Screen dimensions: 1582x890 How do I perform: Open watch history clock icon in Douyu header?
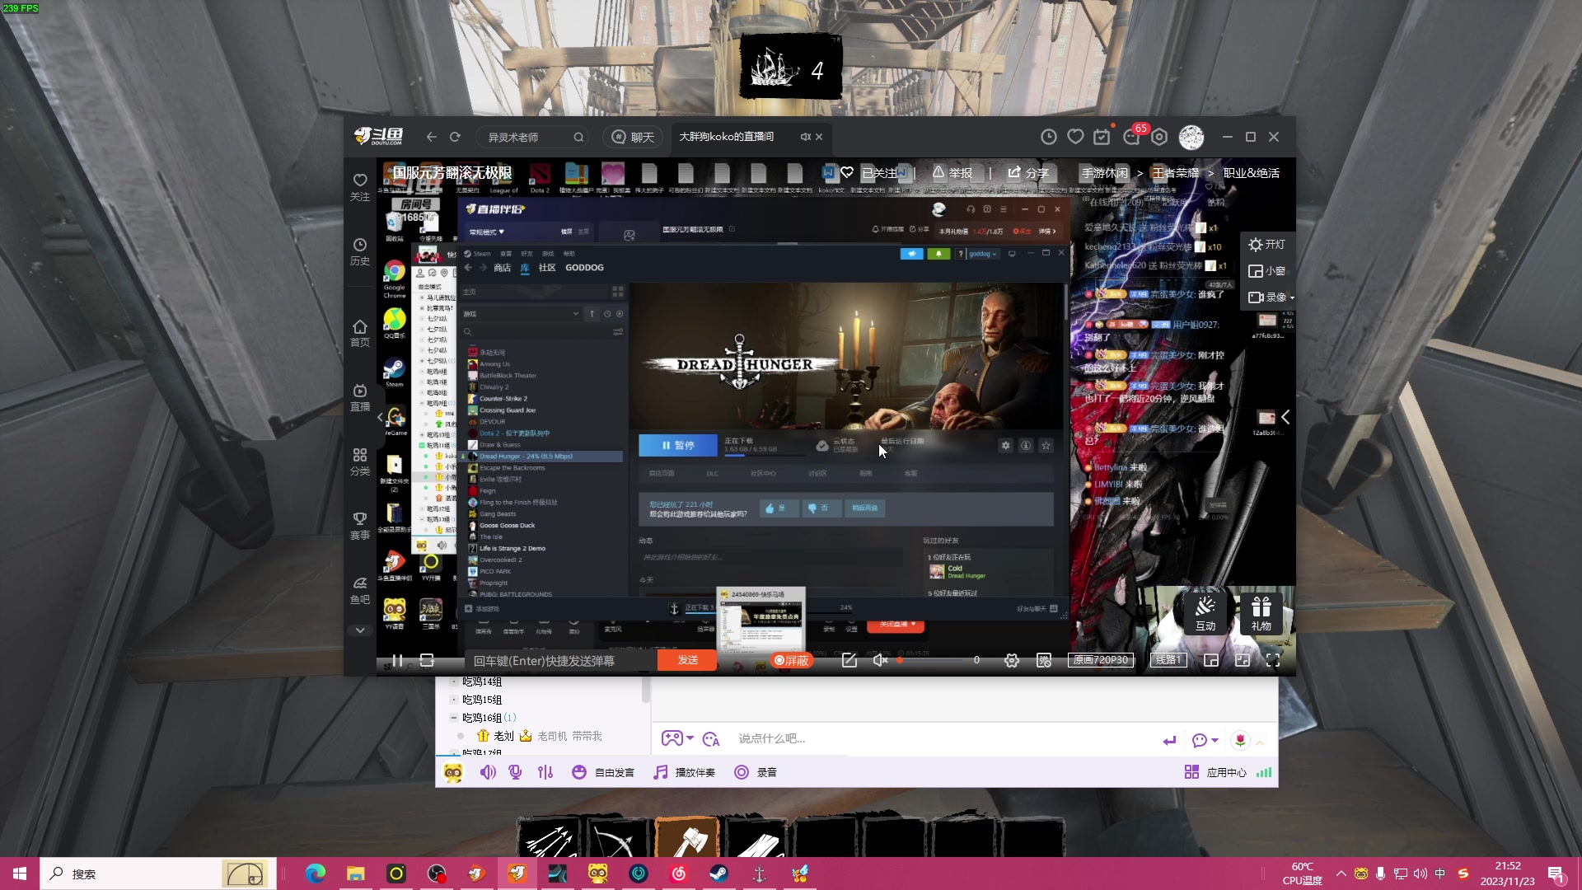(1048, 137)
